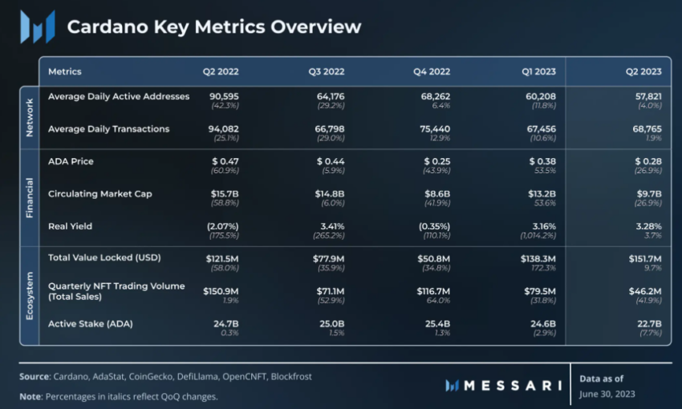Viewport: 682px width, 409px height.
Task: Click the MESSARI wordmark in the footer
Action: (x=513, y=386)
